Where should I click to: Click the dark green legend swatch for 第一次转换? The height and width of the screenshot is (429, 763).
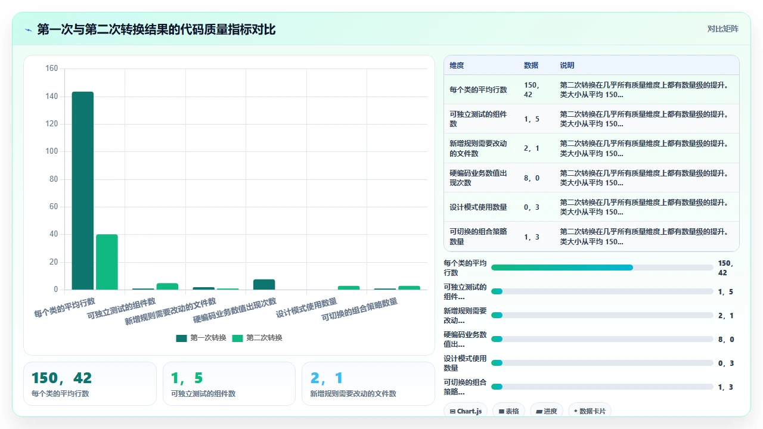181,338
